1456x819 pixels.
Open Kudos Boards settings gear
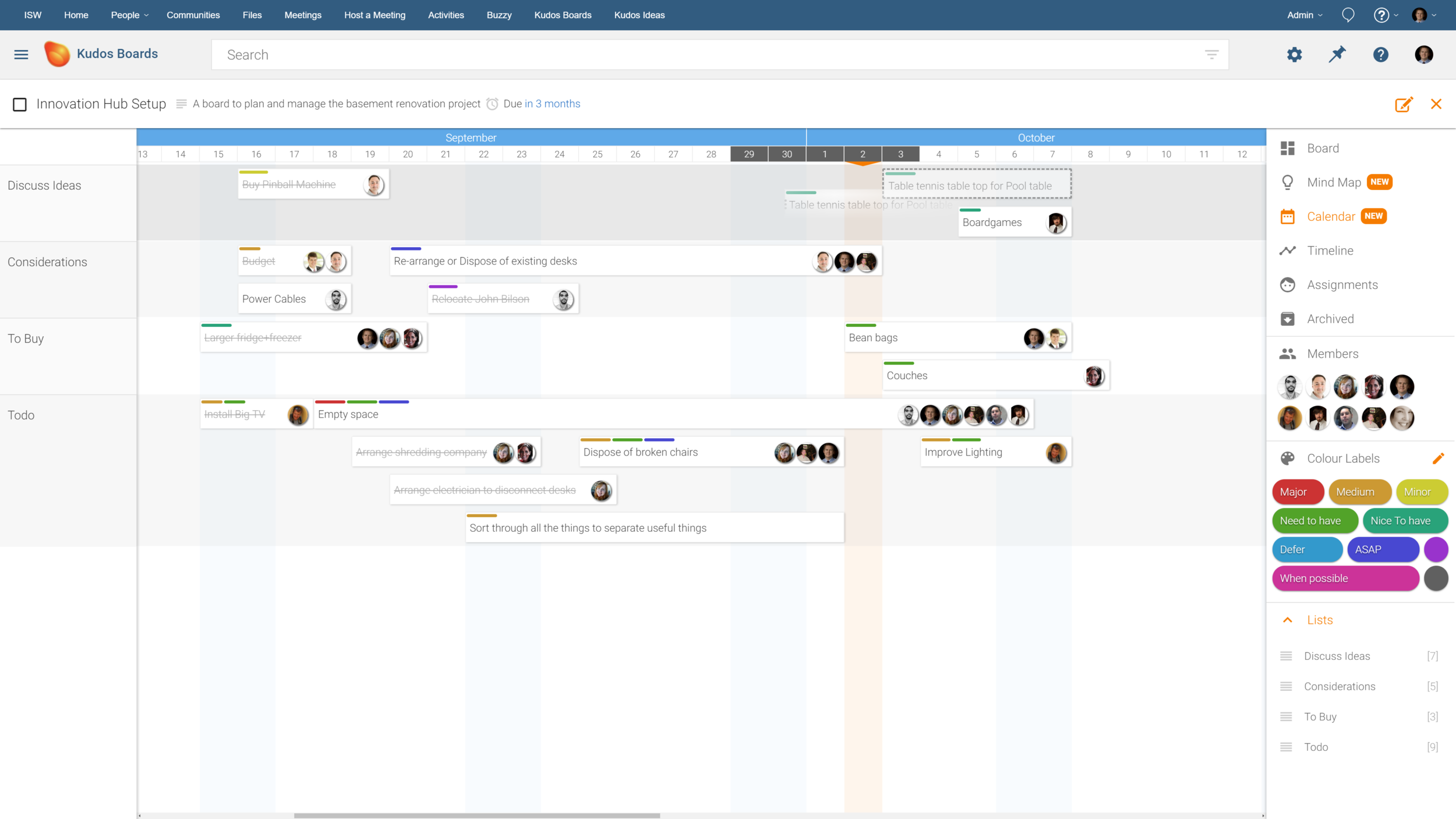point(1294,54)
